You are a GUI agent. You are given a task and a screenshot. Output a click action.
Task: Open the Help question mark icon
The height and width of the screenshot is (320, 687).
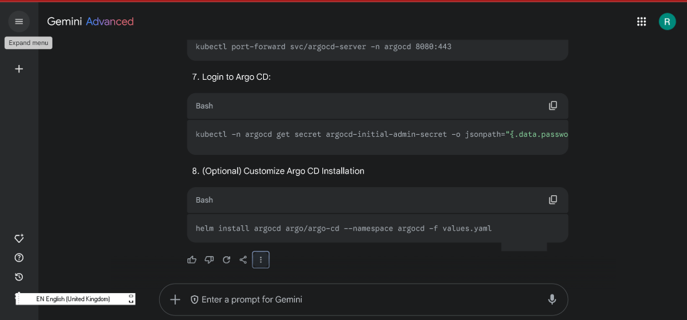(x=19, y=258)
